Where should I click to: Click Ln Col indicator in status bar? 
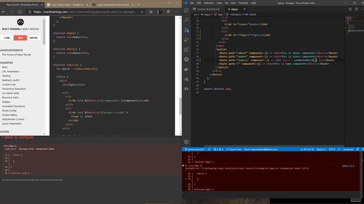pos(307,150)
